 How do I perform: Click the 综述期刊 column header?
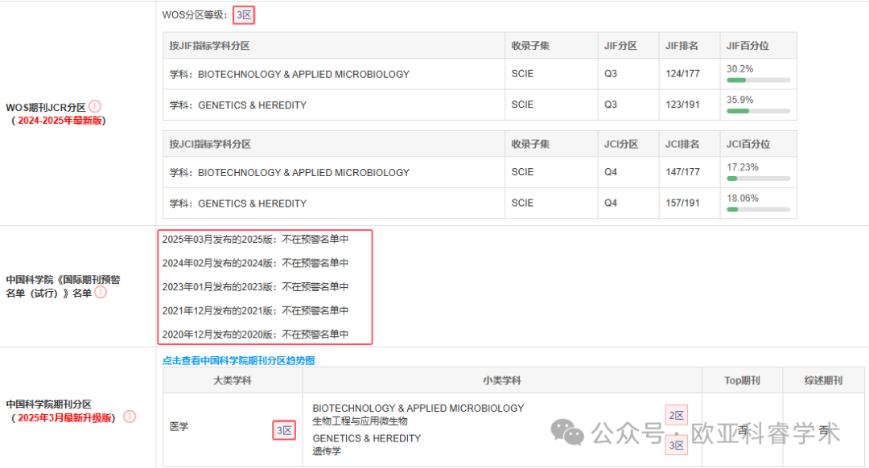click(824, 380)
